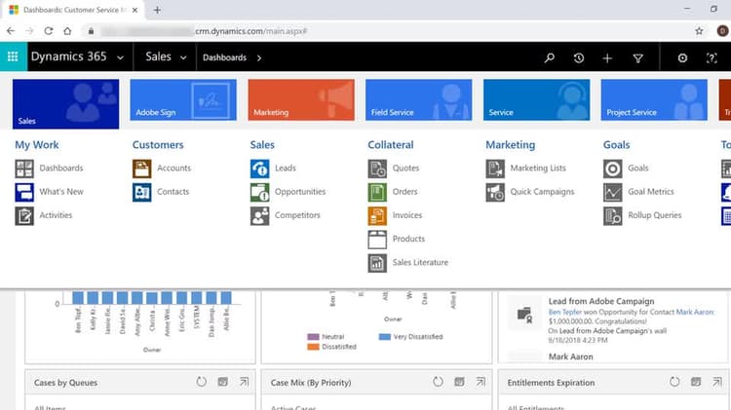The width and height of the screenshot is (731, 410).
Task: Select the Sales app tile
Action: 65,104
